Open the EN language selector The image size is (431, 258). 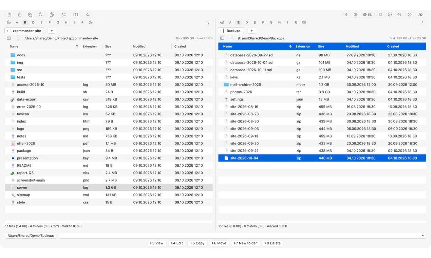pyautogui.click(x=368, y=15)
